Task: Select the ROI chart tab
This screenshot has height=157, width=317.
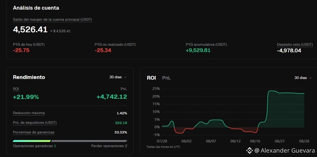Action: tap(151, 78)
